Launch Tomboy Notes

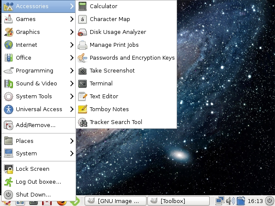(109, 109)
